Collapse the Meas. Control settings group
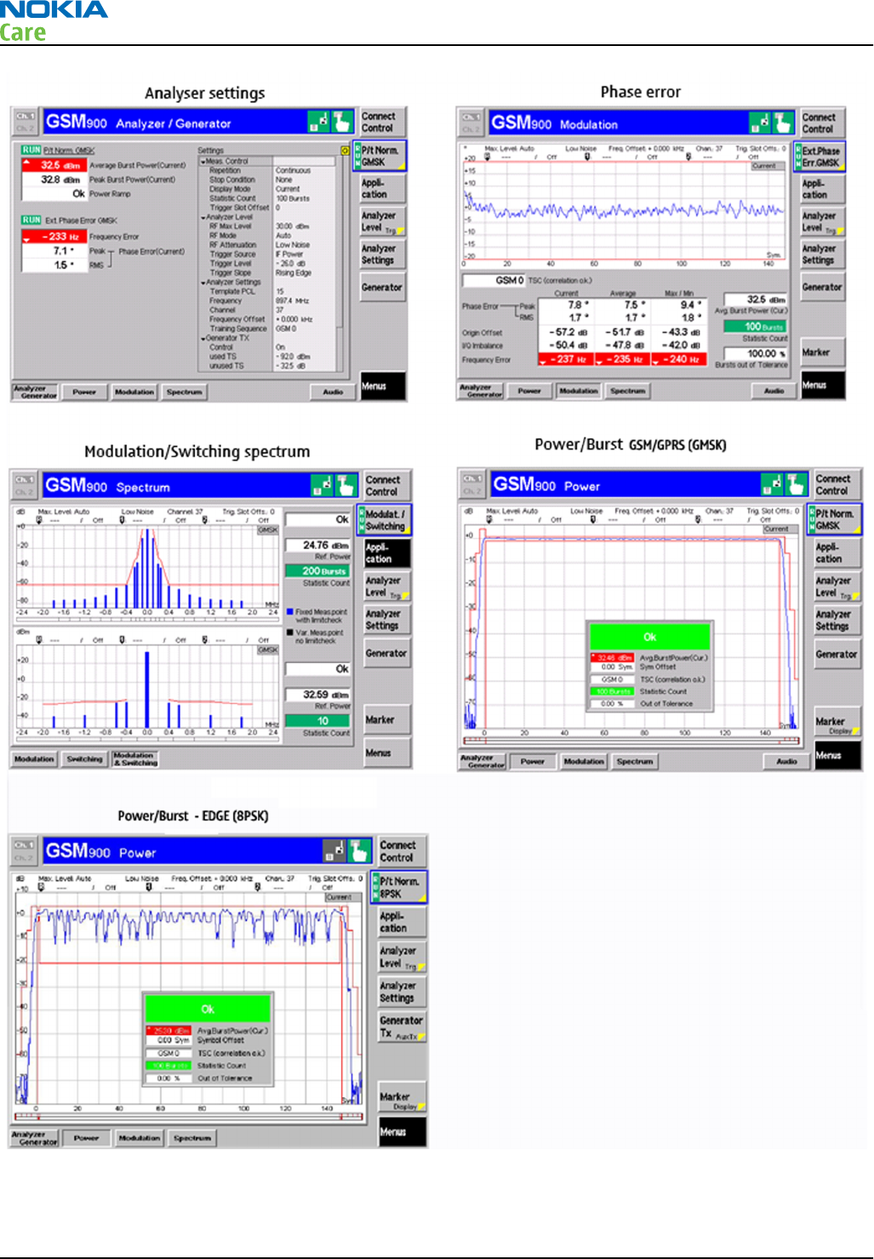The width and height of the screenshot is (874, 1259). tap(203, 161)
